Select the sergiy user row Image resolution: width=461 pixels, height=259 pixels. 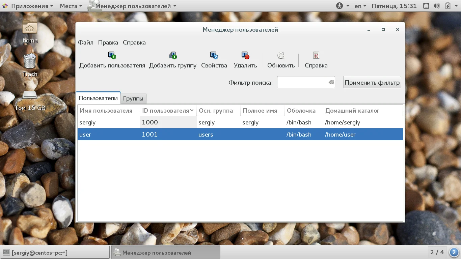(x=240, y=122)
